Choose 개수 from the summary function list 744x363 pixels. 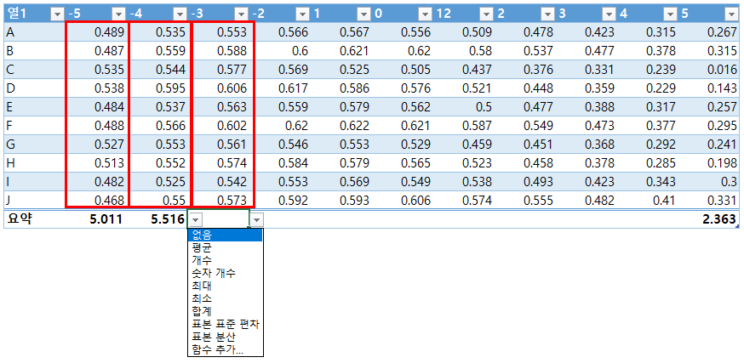[226, 260]
